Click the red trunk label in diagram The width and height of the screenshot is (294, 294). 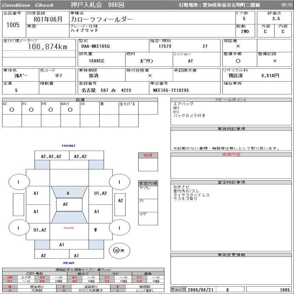69,228
